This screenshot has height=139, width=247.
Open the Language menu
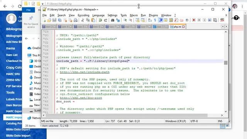(98, 15)
